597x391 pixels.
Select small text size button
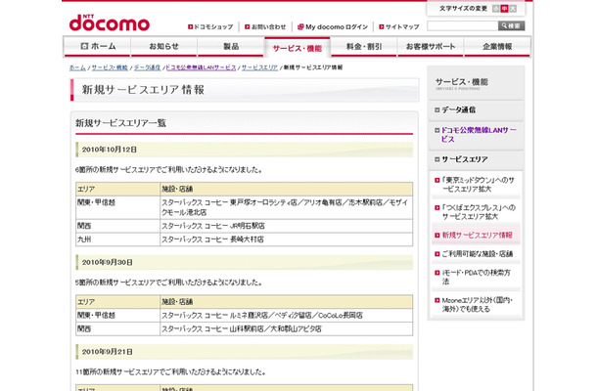coord(496,9)
